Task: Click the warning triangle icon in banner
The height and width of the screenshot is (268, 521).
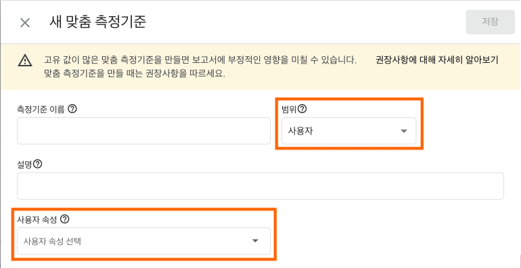Action: [x=25, y=61]
